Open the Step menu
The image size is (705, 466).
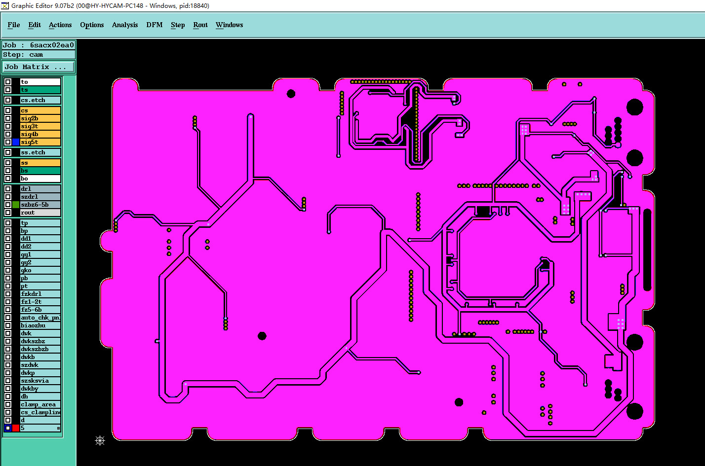pos(178,25)
